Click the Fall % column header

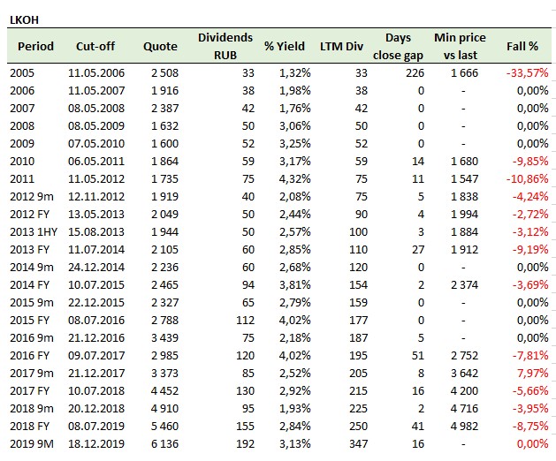click(x=522, y=47)
